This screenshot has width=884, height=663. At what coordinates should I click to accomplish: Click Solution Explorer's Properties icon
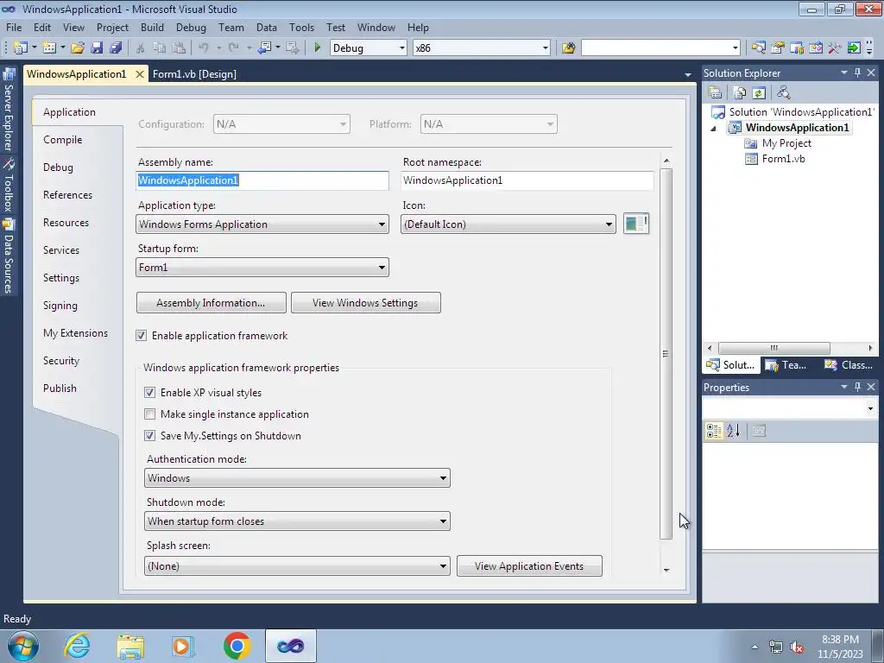715,92
